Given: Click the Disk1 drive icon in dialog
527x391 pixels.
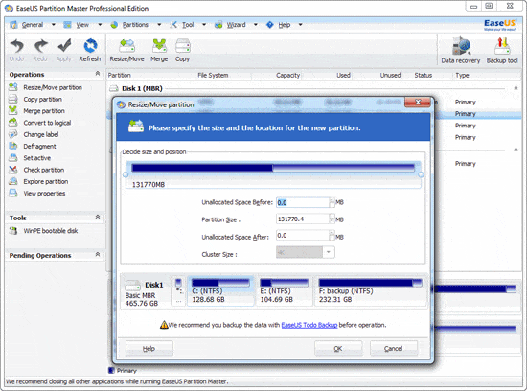Looking at the screenshot, I should coord(132,286).
